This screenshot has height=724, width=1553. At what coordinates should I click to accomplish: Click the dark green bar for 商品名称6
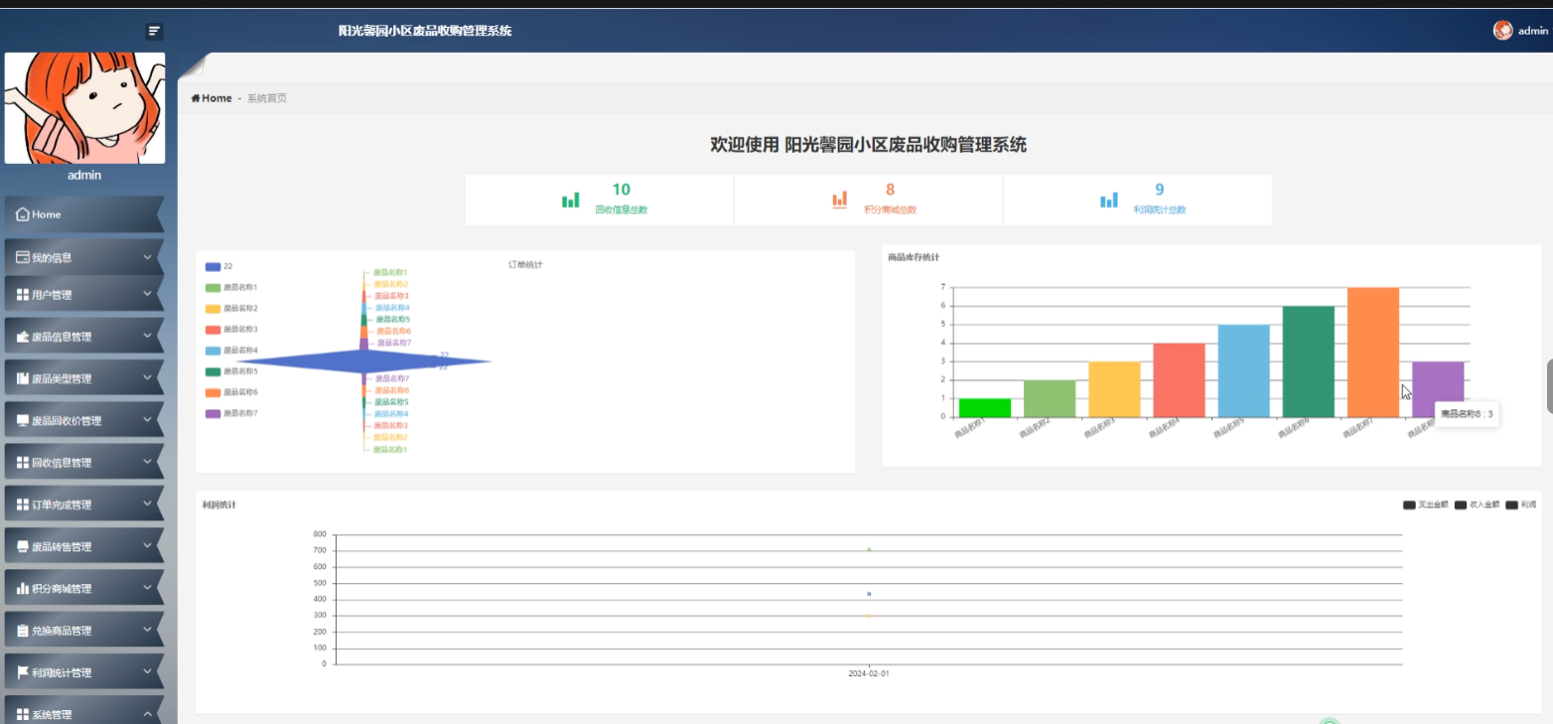pyautogui.click(x=1309, y=362)
